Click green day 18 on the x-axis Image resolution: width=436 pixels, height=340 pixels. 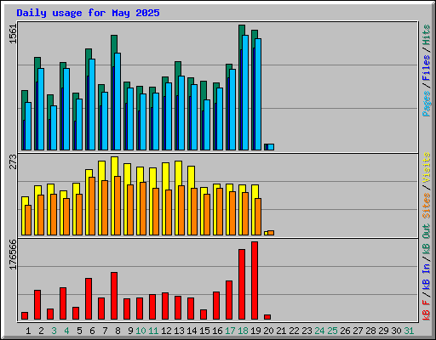tap(243, 331)
